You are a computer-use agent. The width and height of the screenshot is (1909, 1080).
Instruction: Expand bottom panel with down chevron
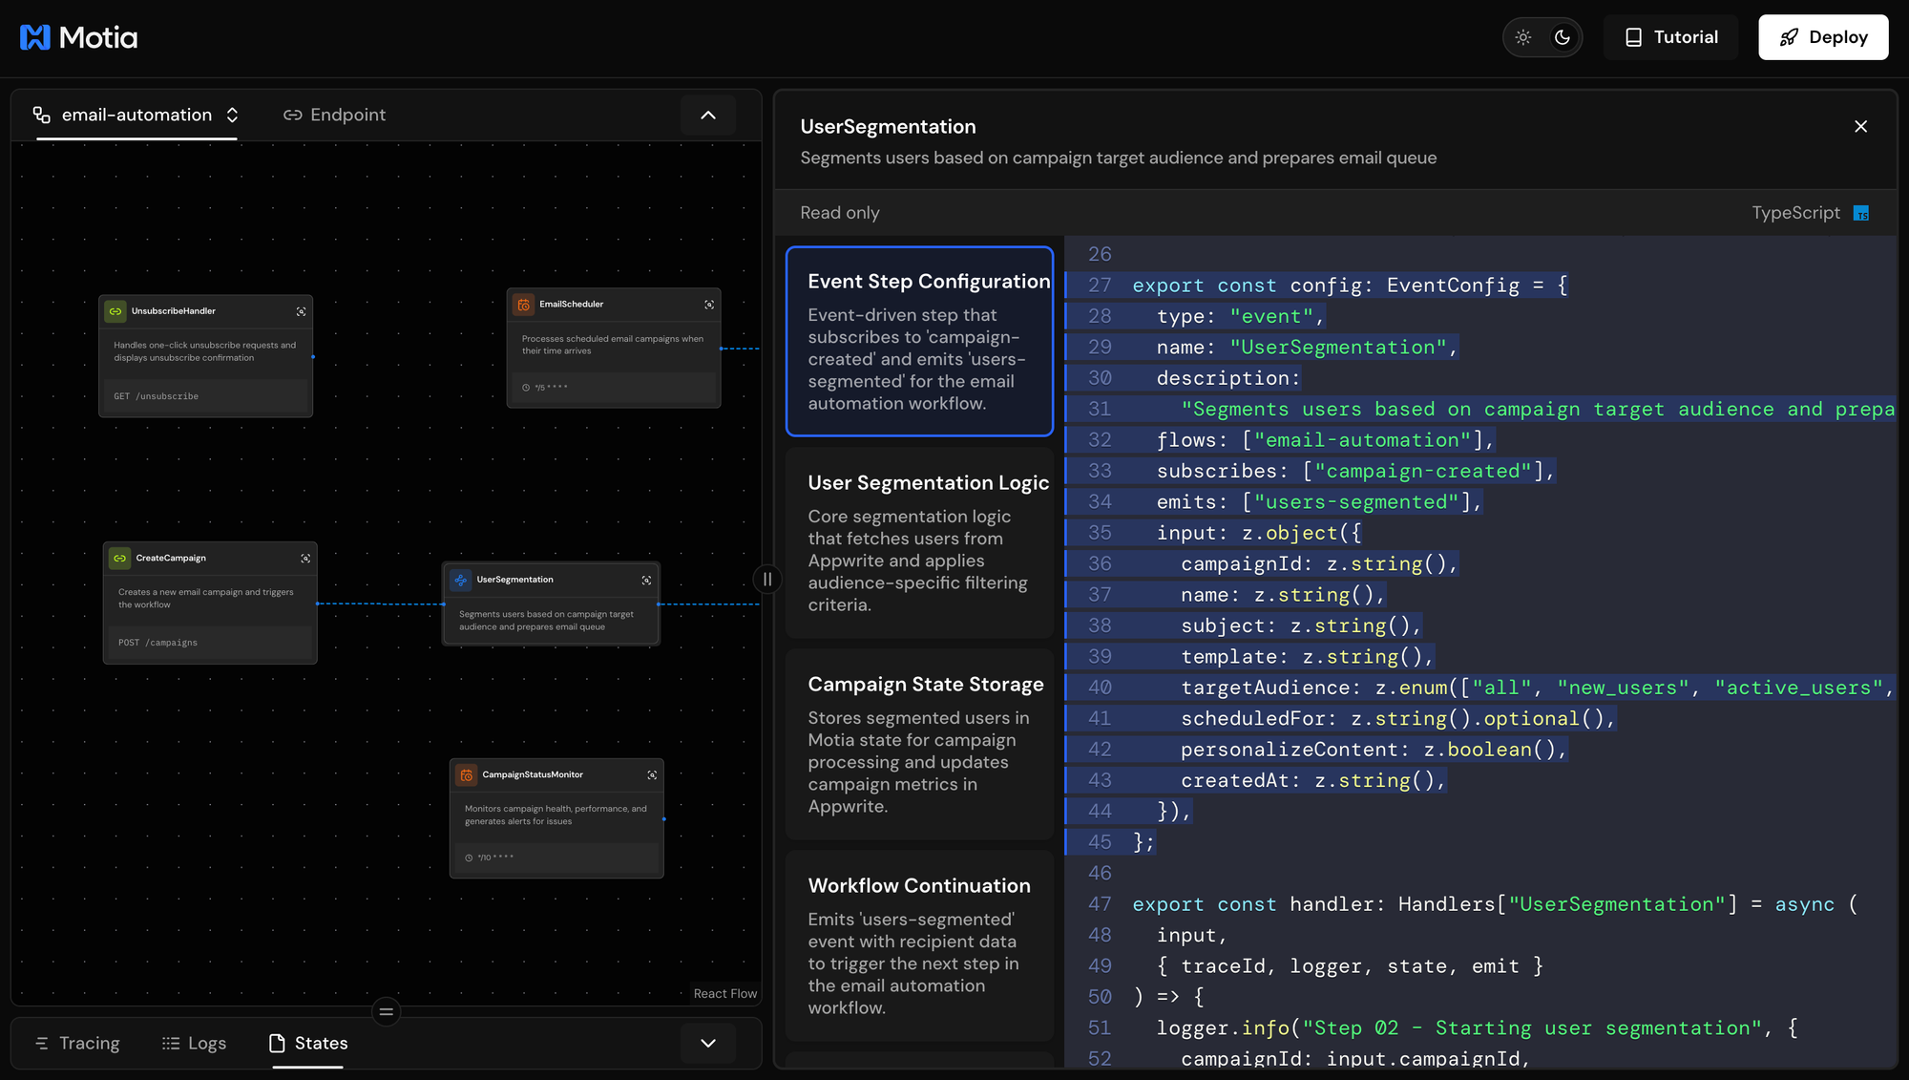[708, 1043]
